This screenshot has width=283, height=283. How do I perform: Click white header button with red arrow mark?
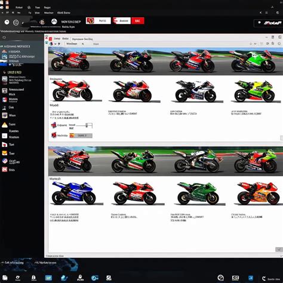[122, 21]
